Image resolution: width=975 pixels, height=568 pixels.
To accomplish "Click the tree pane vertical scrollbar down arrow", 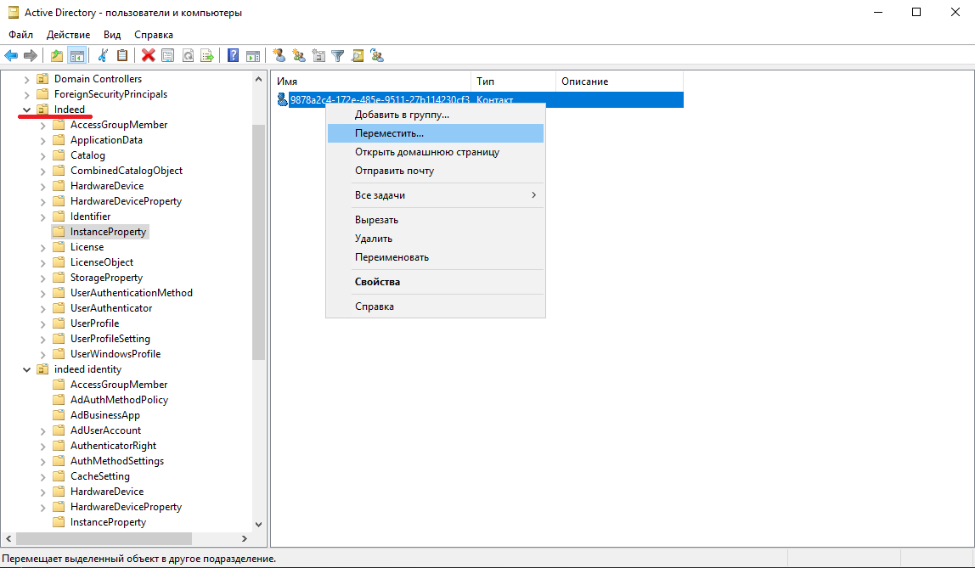I will pyautogui.click(x=259, y=525).
